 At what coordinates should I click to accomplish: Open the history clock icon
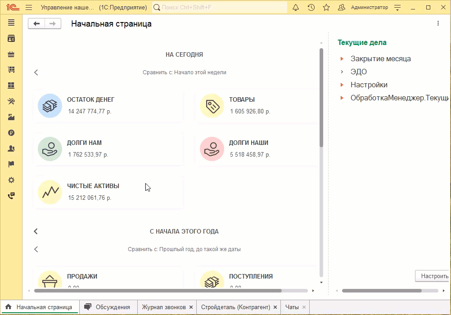[311, 7]
